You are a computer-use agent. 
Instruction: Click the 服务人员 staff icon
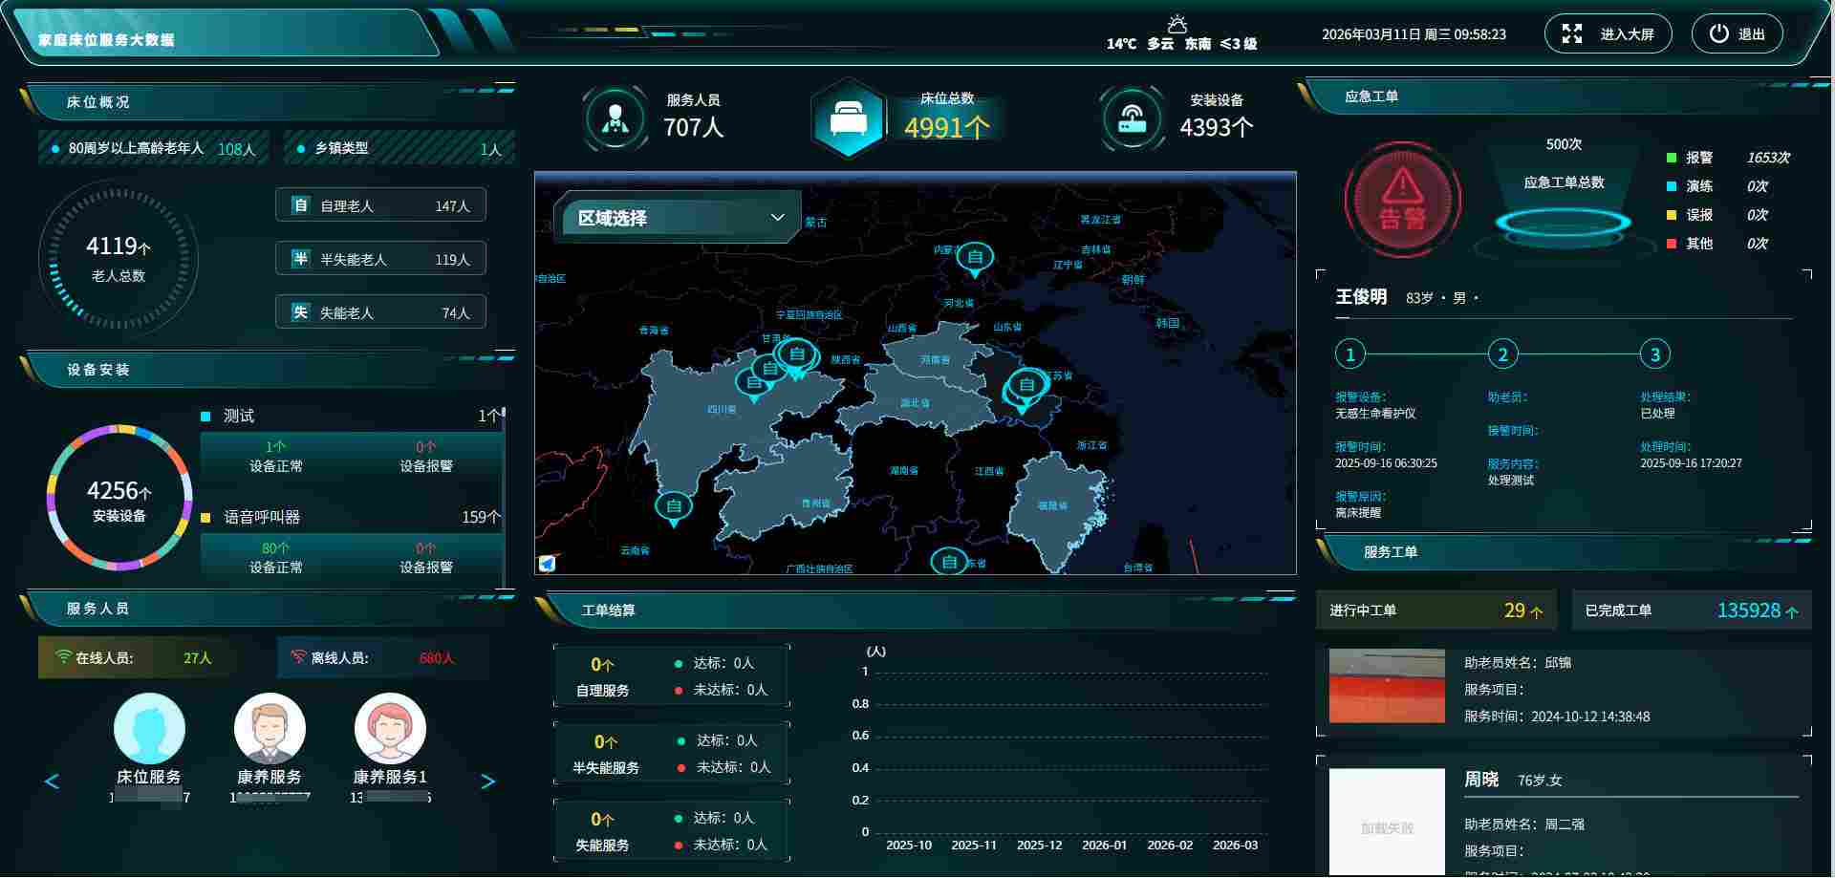[615, 118]
